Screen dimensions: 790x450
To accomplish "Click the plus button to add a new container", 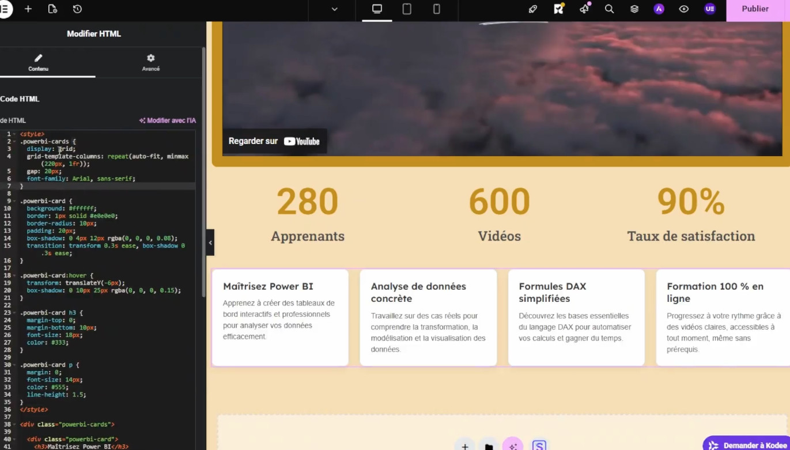I will [465, 446].
